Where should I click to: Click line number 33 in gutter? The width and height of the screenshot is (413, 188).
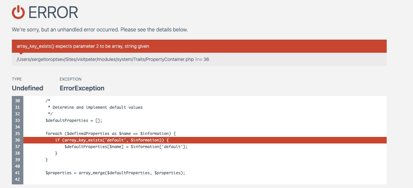(17, 121)
